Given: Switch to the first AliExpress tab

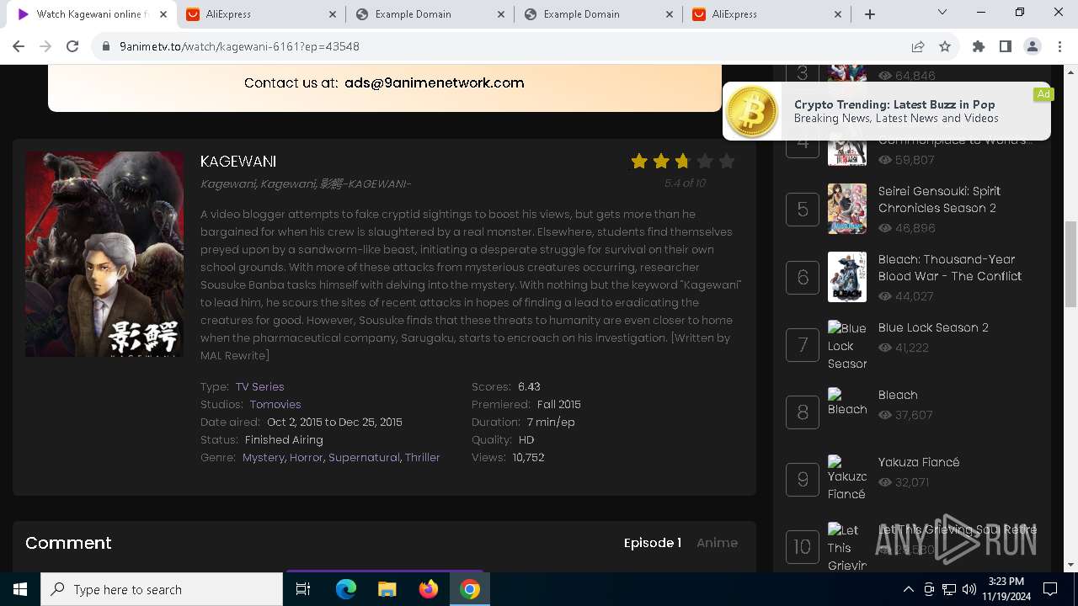Looking at the screenshot, I should pyautogui.click(x=261, y=14).
